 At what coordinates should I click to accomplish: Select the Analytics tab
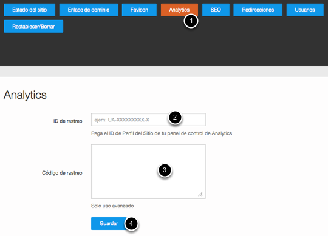point(179,10)
